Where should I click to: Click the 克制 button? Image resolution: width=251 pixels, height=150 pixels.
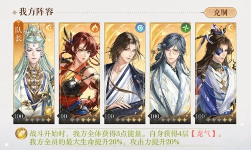pos(220,12)
